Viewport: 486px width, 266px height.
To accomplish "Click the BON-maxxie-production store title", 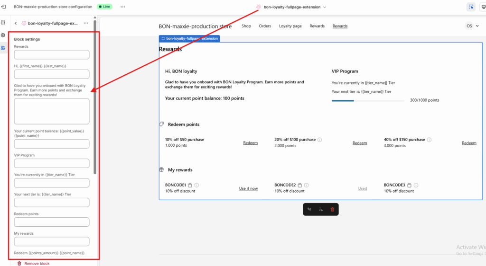I will click(x=195, y=26).
